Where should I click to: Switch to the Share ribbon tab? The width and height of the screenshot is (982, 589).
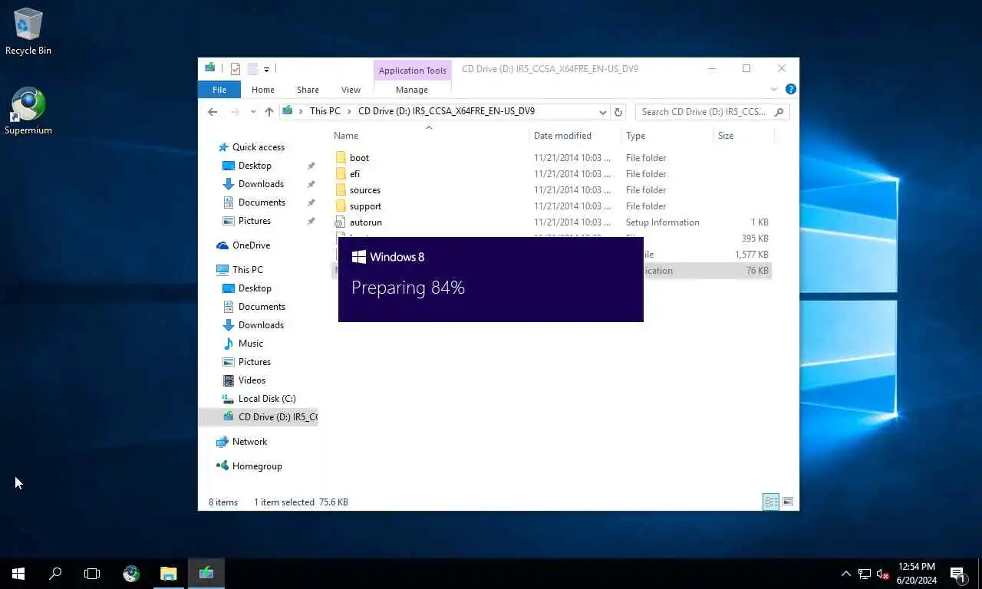click(x=308, y=90)
